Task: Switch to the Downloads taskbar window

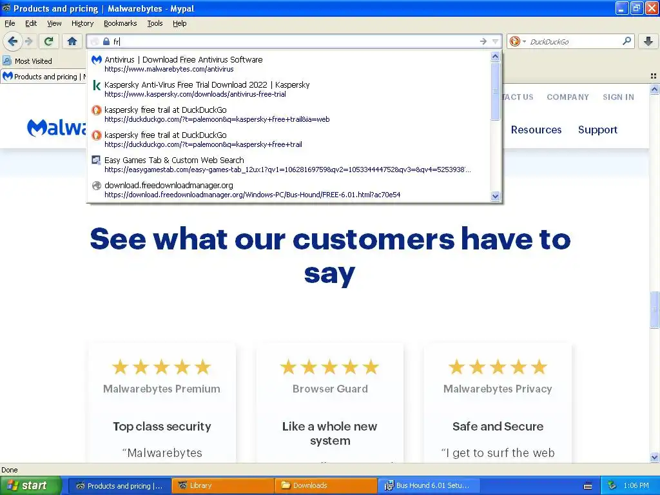Action: pyautogui.click(x=326, y=486)
